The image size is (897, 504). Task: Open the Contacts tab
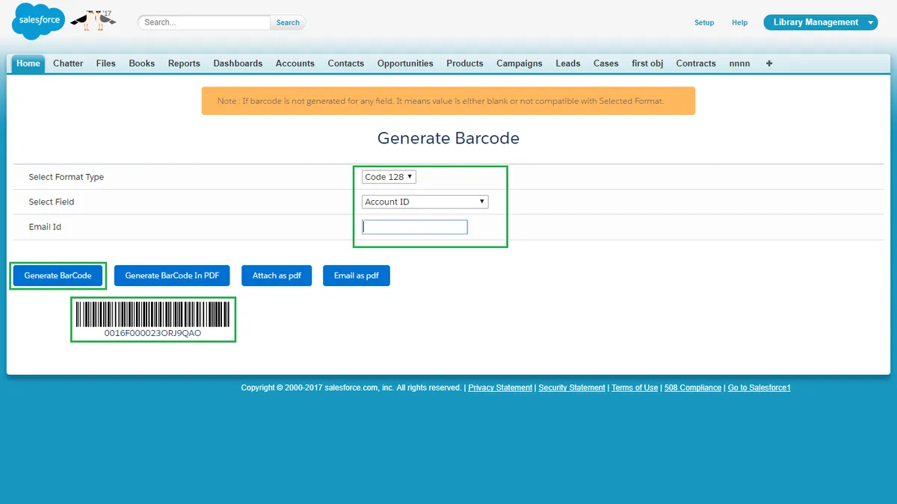click(346, 63)
